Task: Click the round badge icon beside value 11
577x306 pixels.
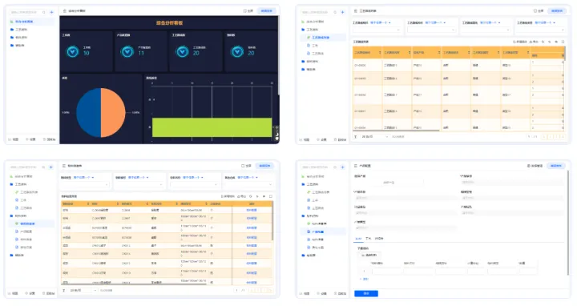Action: point(127,52)
